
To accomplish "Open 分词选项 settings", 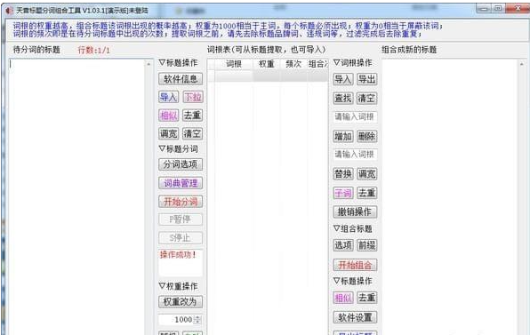I will point(181,164).
